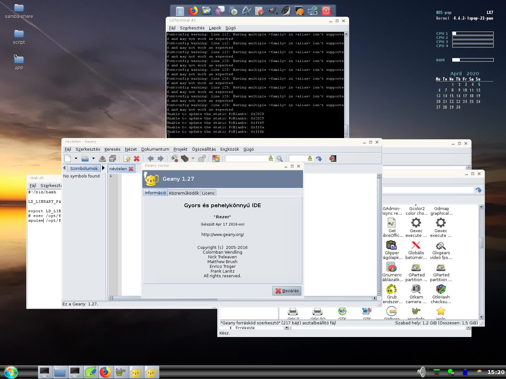The height and width of the screenshot is (379, 506).
Task: Select the Információ tab in about dialog
Action: pyautogui.click(x=155, y=193)
